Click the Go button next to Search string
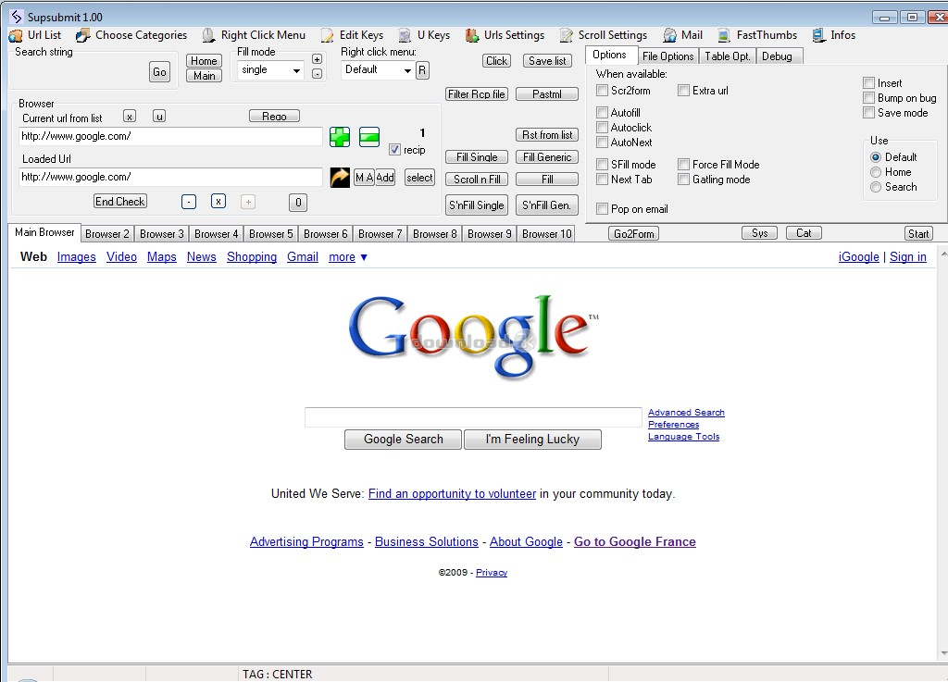The height and width of the screenshot is (682, 948). (159, 72)
